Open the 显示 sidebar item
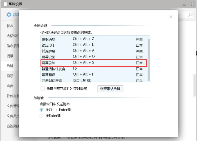 click(10, 76)
